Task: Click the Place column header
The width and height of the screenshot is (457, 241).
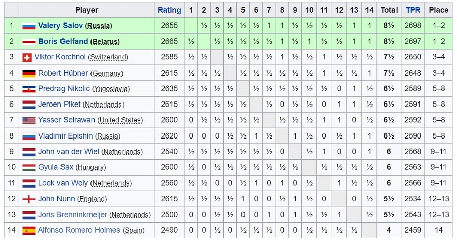Action: [438, 10]
